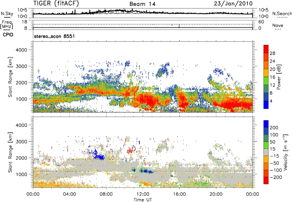
Task: Select the 08:00 time tick label
Action: point(106,194)
